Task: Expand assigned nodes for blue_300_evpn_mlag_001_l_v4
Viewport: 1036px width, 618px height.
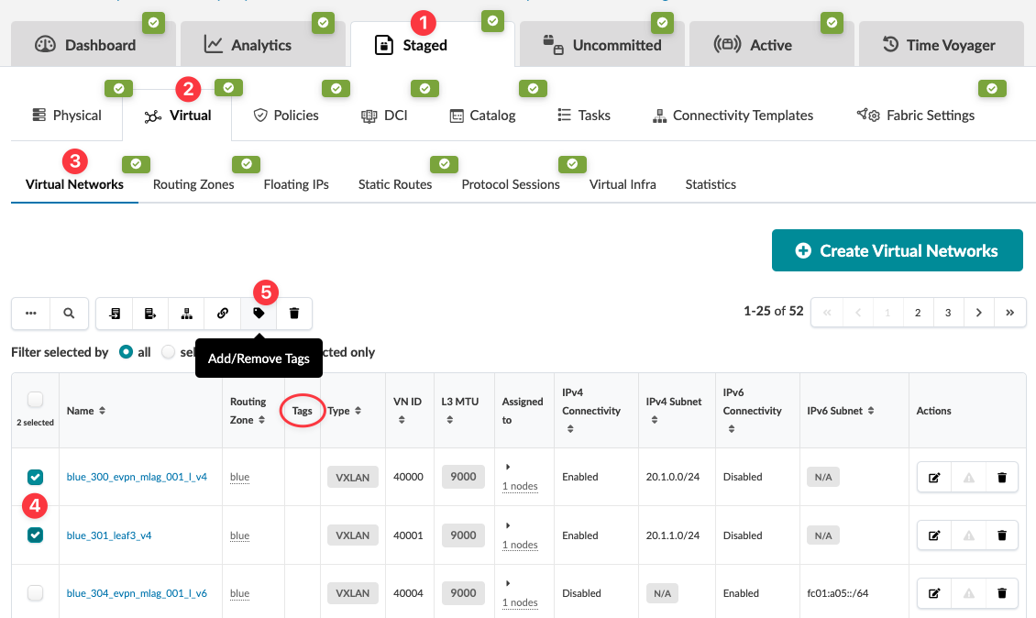Action: [507, 467]
